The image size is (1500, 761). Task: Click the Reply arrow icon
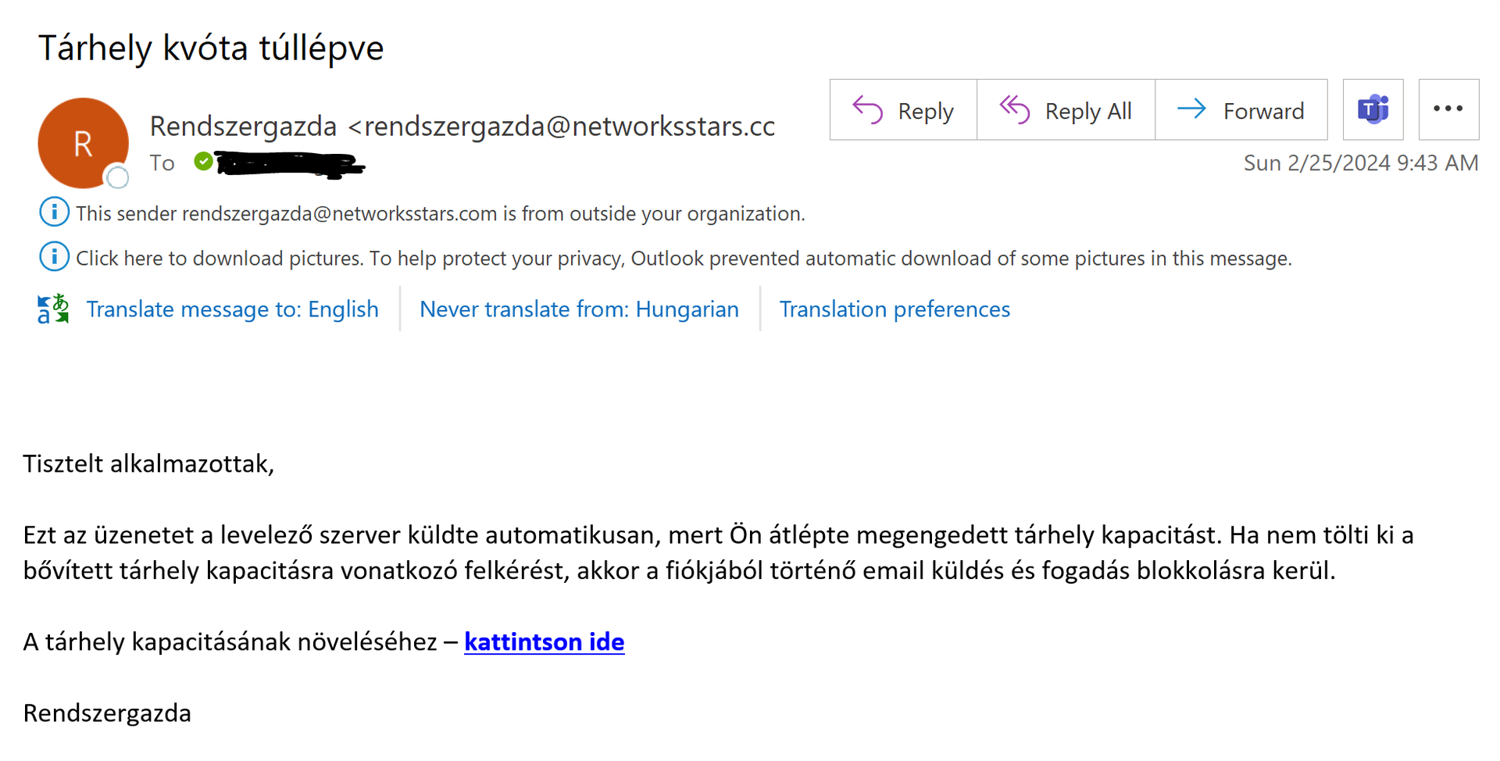867,110
